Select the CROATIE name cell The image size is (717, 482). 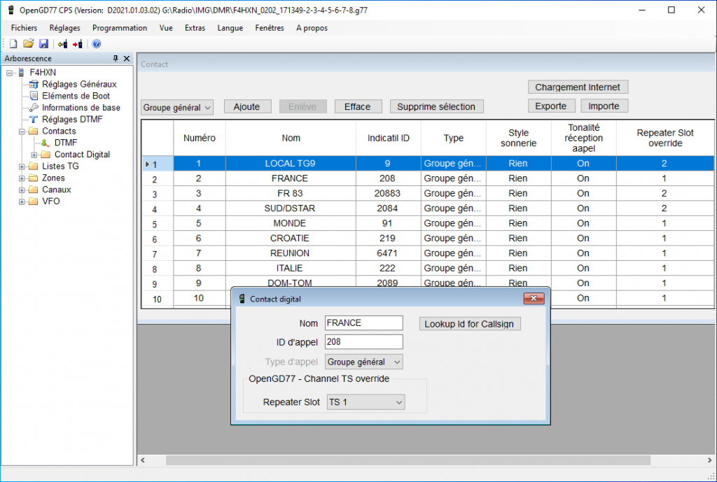[x=291, y=238]
